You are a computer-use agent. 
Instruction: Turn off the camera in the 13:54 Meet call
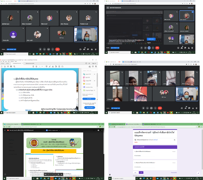[44, 49]
